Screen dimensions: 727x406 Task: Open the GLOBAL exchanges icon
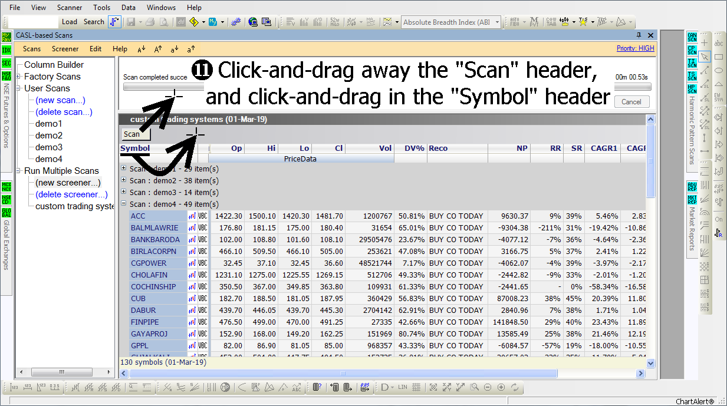(x=6, y=213)
